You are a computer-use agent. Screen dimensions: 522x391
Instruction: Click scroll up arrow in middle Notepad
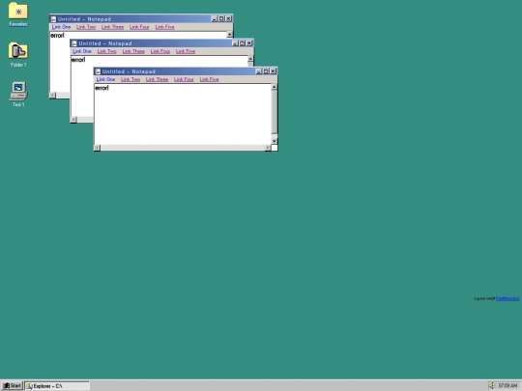pyautogui.click(x=250, y=59)
